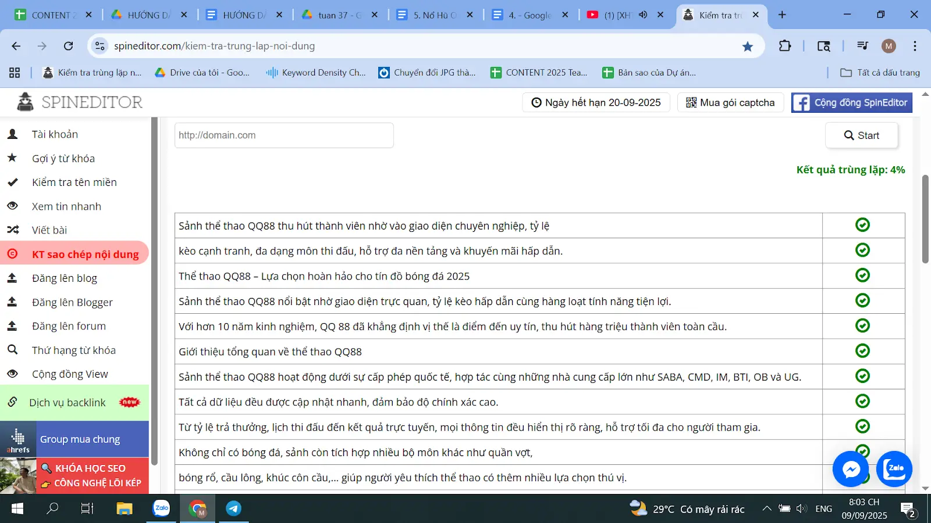
Task: Click checkmark for 'Lựa chọn hoàn hảo' row
Action: pyautogui.click(x=862, y=275)
